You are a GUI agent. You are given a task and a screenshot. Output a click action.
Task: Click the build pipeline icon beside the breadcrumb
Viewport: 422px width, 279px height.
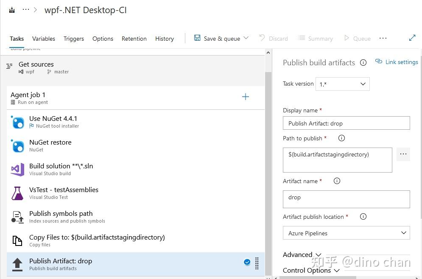(12, 10)
